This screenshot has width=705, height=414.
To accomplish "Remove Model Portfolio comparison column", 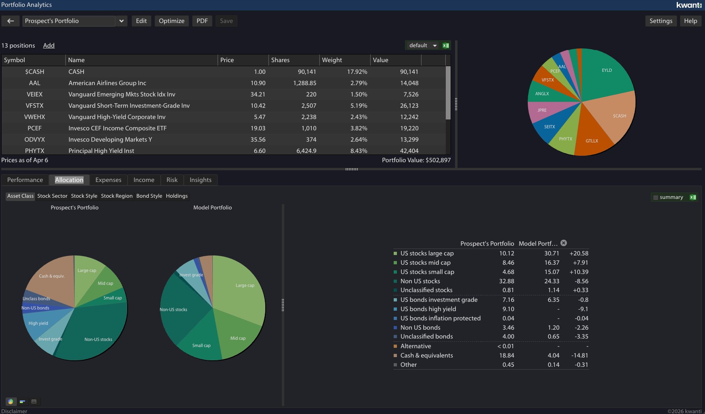I will tap(564, 243).
